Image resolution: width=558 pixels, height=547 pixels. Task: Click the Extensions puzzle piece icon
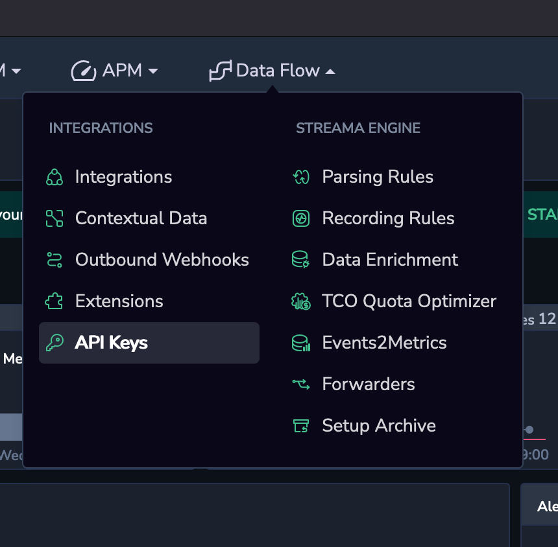tap(54, 301)
